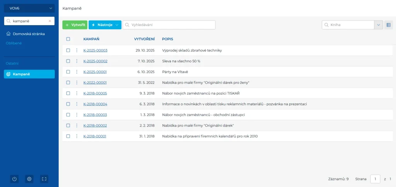Select Kampaně item in sidebar menu
Screen dimensions: 396x187
point(29,74)
